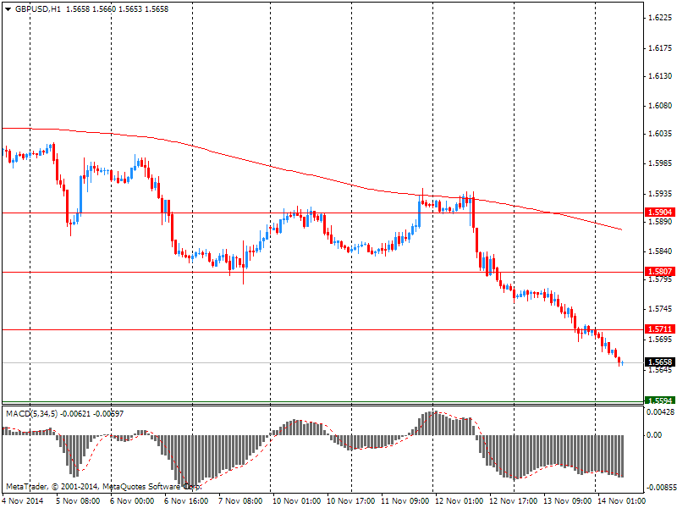The image size is (677, 508).
Task: Select the 1.5840 price scale value
Action: tap(661, 251)
